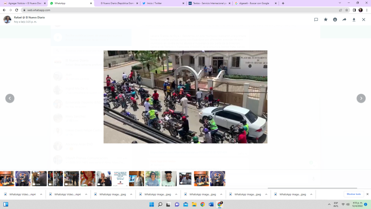Select the red-haired woman thumbnail

coord(88,179)
